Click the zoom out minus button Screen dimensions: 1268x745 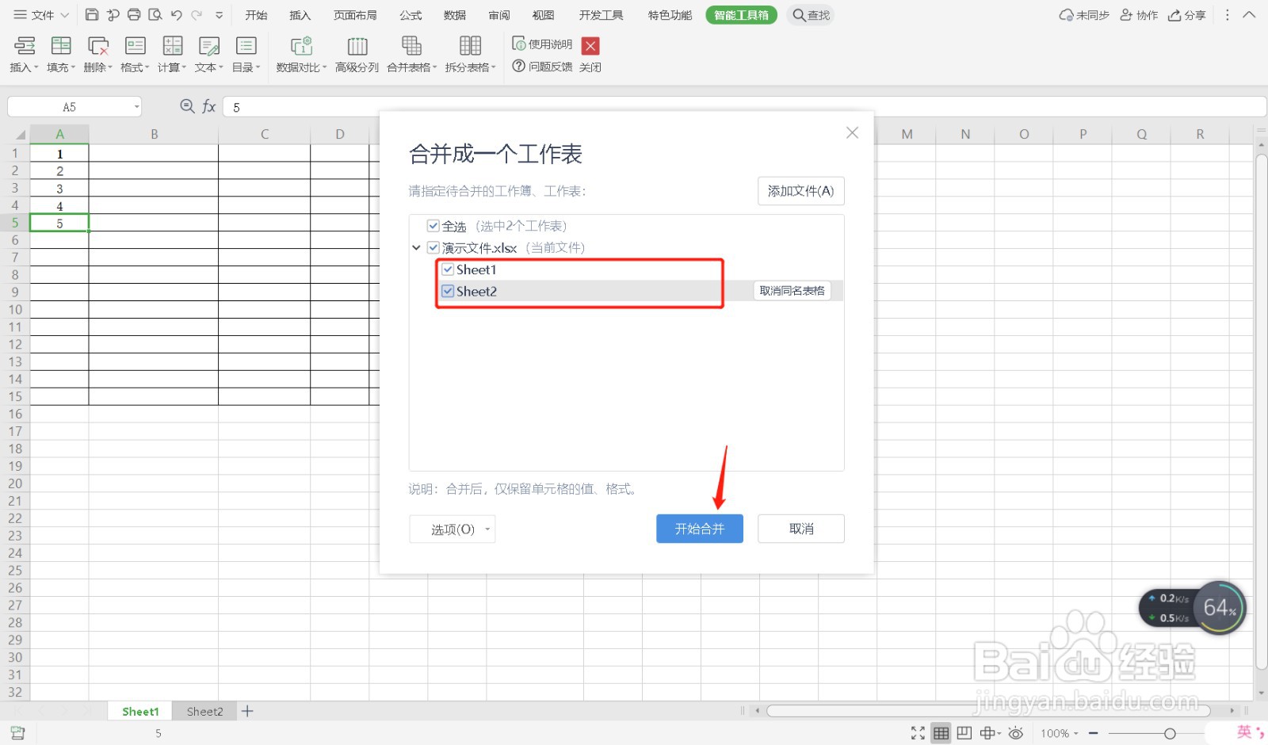pos(1094,733)
